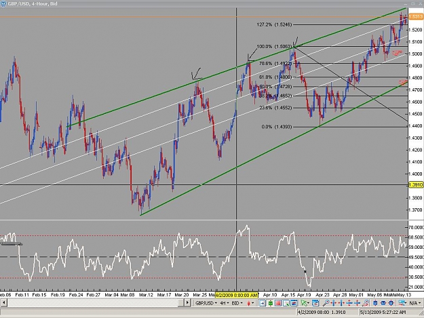Screen dimensions: 424x318
Task: Click the 61.8% Fibonacci level label
Action: (275, 77)
